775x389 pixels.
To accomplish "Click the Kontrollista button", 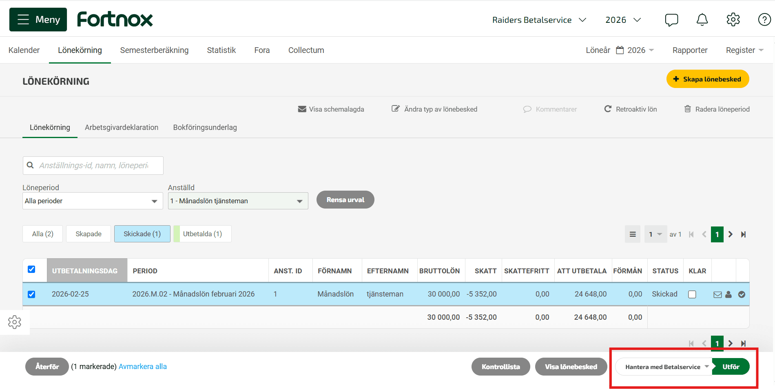I will click(x=500, y=367).
